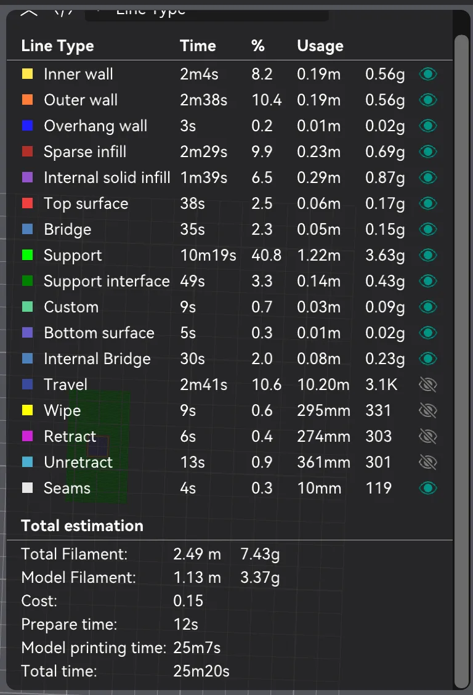Image resolution: width=473 pixels, height=695 pixels.
Task: Hide Seams with its eye icon
Action: (x=428, y=488)
